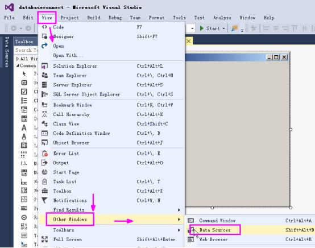The width and height of the screenshot is (315, 248).
Task: Click the Team Explorer icon
Action: pyautogui.click(x=44, y=75)
